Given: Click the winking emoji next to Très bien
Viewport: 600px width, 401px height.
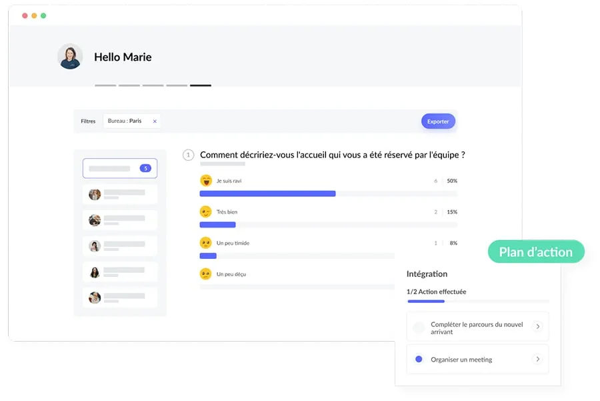Looking at the screenshot, I should pyautogui.click(x=206, y=212).
